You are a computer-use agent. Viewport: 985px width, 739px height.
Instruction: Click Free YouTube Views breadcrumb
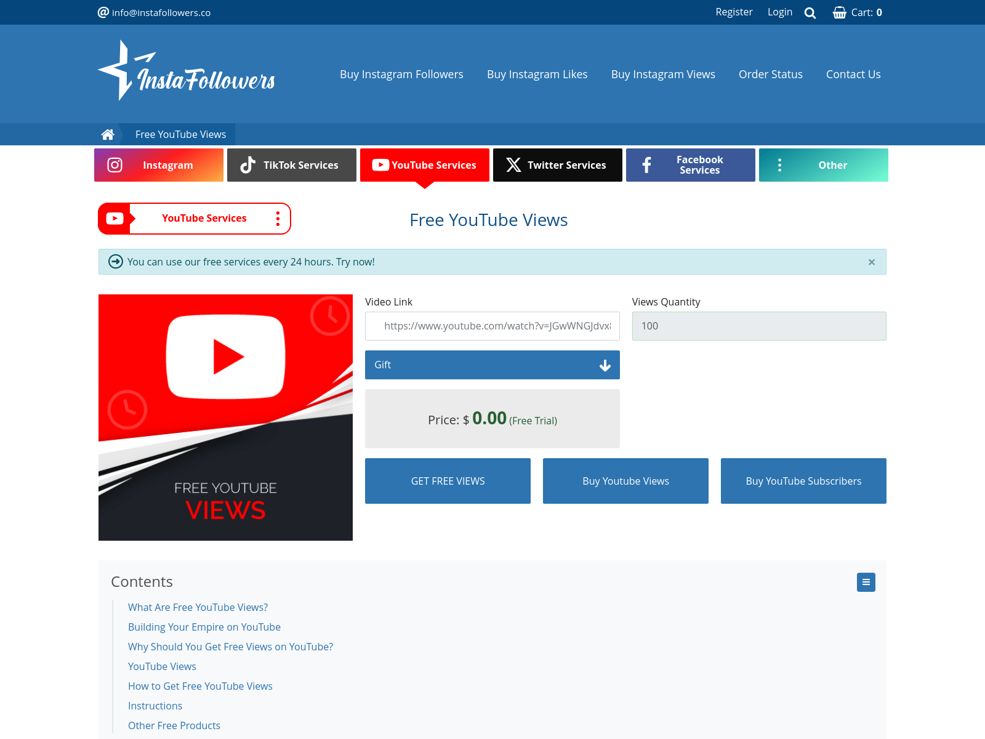tap(180, 134)
